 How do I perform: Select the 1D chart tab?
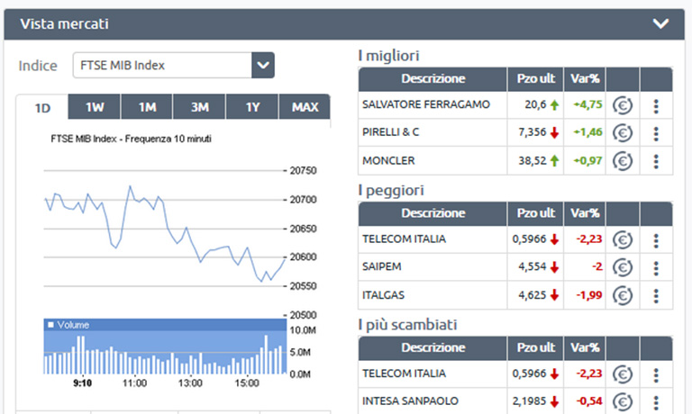42,108
